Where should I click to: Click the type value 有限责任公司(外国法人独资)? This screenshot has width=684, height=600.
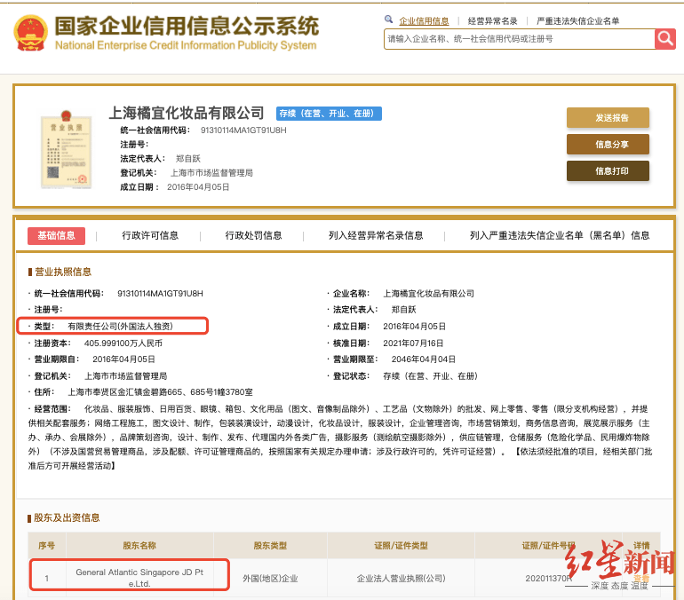pos(121,327)
